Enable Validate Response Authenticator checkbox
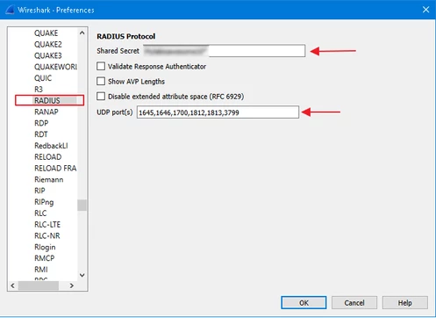Viewport: 436px width, 318px height. click(x=101, y=66)
